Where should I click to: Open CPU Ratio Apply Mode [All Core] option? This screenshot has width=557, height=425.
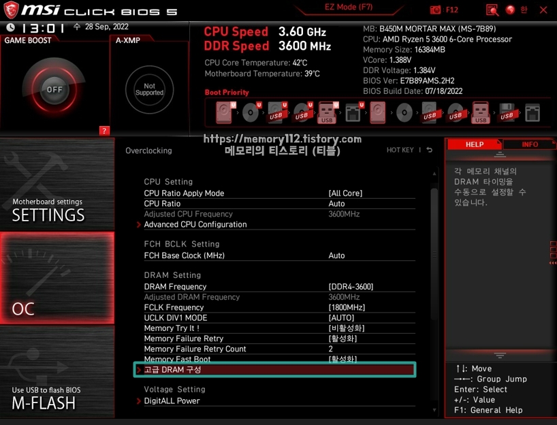point(345,193)
